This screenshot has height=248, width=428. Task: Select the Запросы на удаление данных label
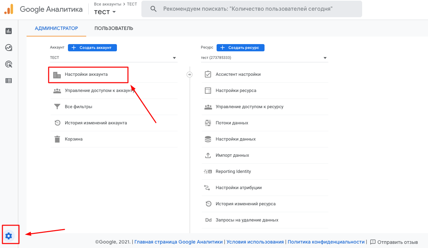tap(247, 220)
